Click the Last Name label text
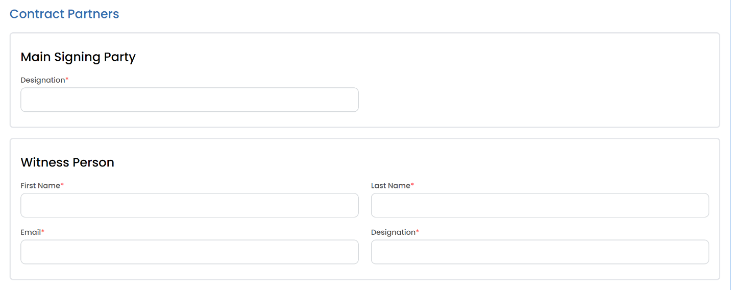 [391, 185]
